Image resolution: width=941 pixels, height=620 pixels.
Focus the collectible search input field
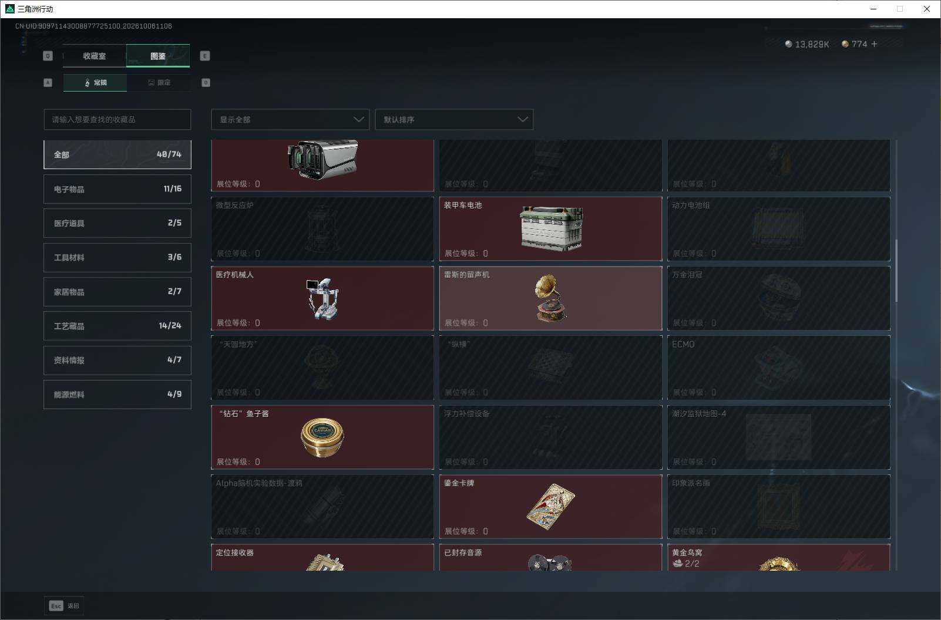(x=117, y=119)
